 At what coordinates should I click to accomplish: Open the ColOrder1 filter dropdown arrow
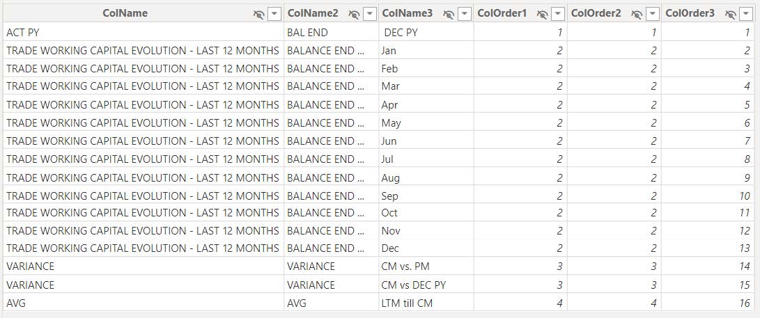click(x=557, y=13)
